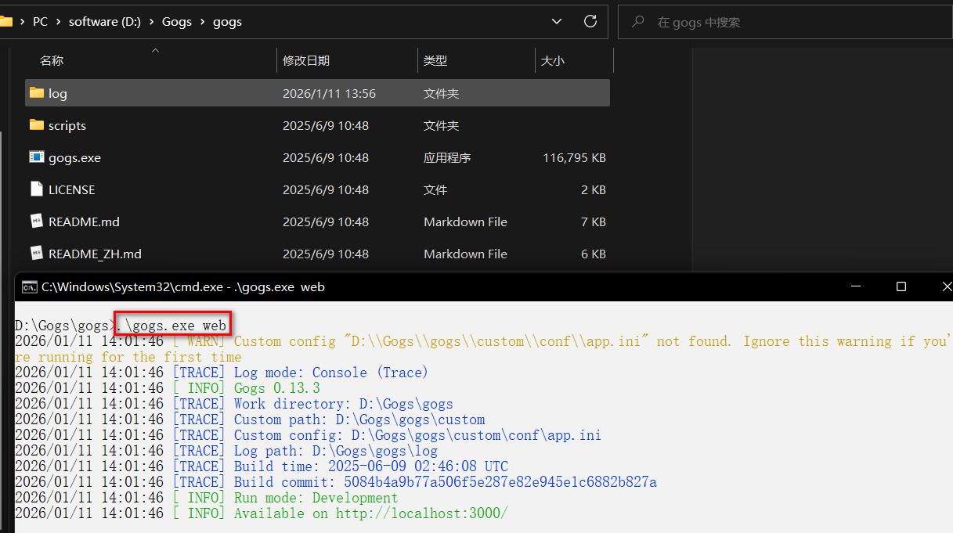Click the Work directory line in console

pyautogui.click(x=234, y=404)
